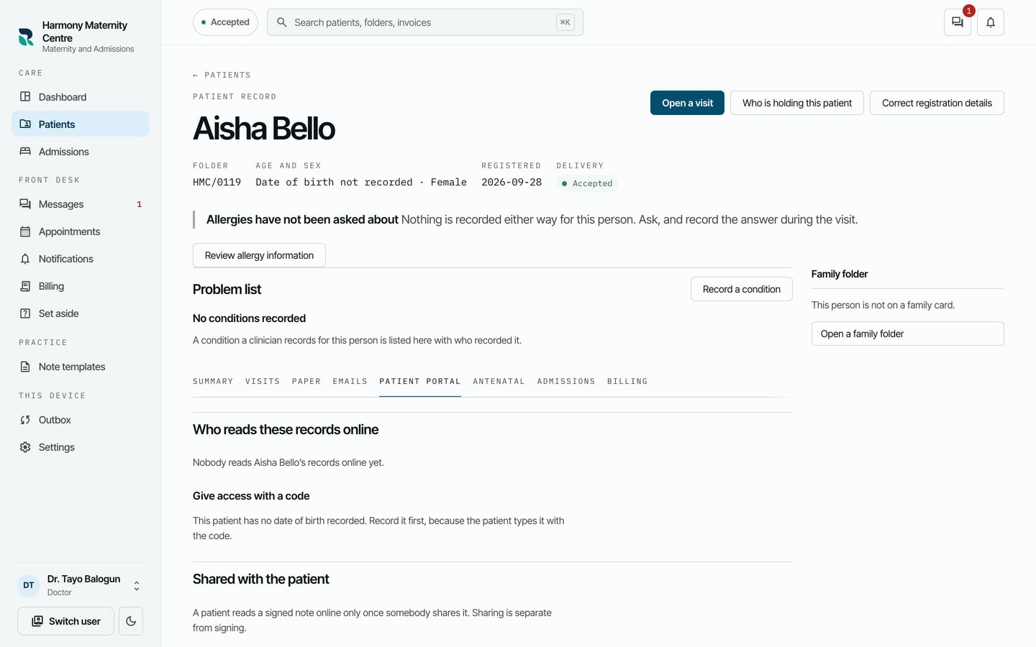This screenshot has width=1036, height=647.
Task: Open the Notifications bell icon in sidebar
Action: click(x=25, y=259)
